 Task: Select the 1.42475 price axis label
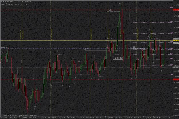(x=176, y=5)
